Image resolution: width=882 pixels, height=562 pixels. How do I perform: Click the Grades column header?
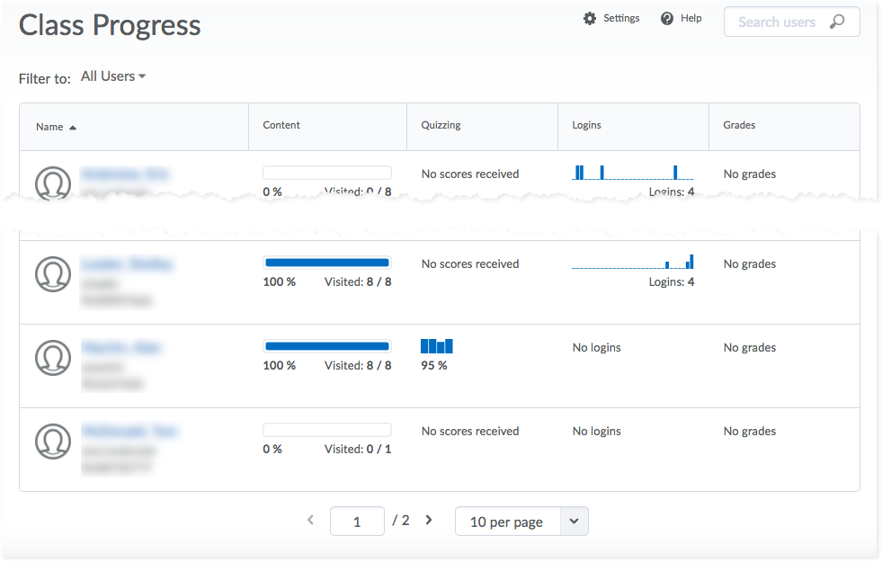(x=739, y=126)
